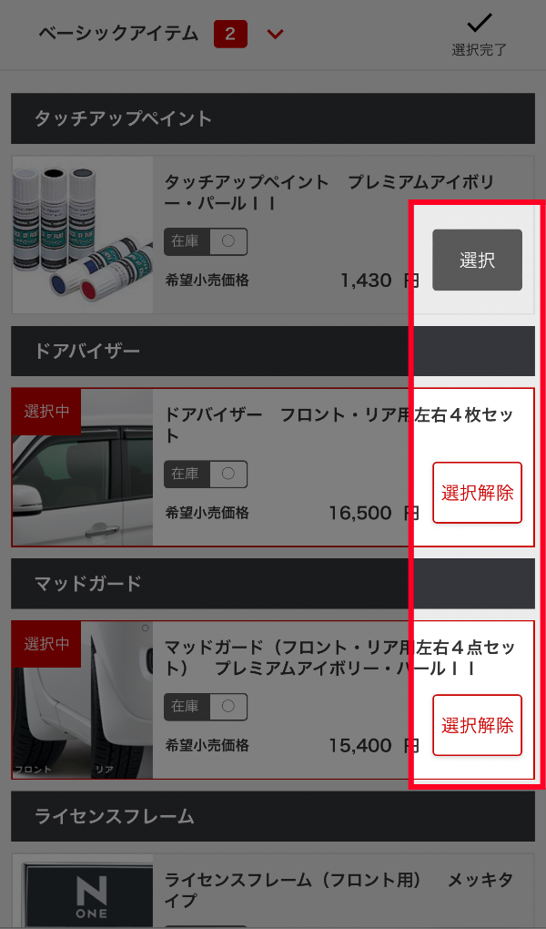Open the ライセンスフレーム category header
The image size is (546, 929).
(273, 816)
